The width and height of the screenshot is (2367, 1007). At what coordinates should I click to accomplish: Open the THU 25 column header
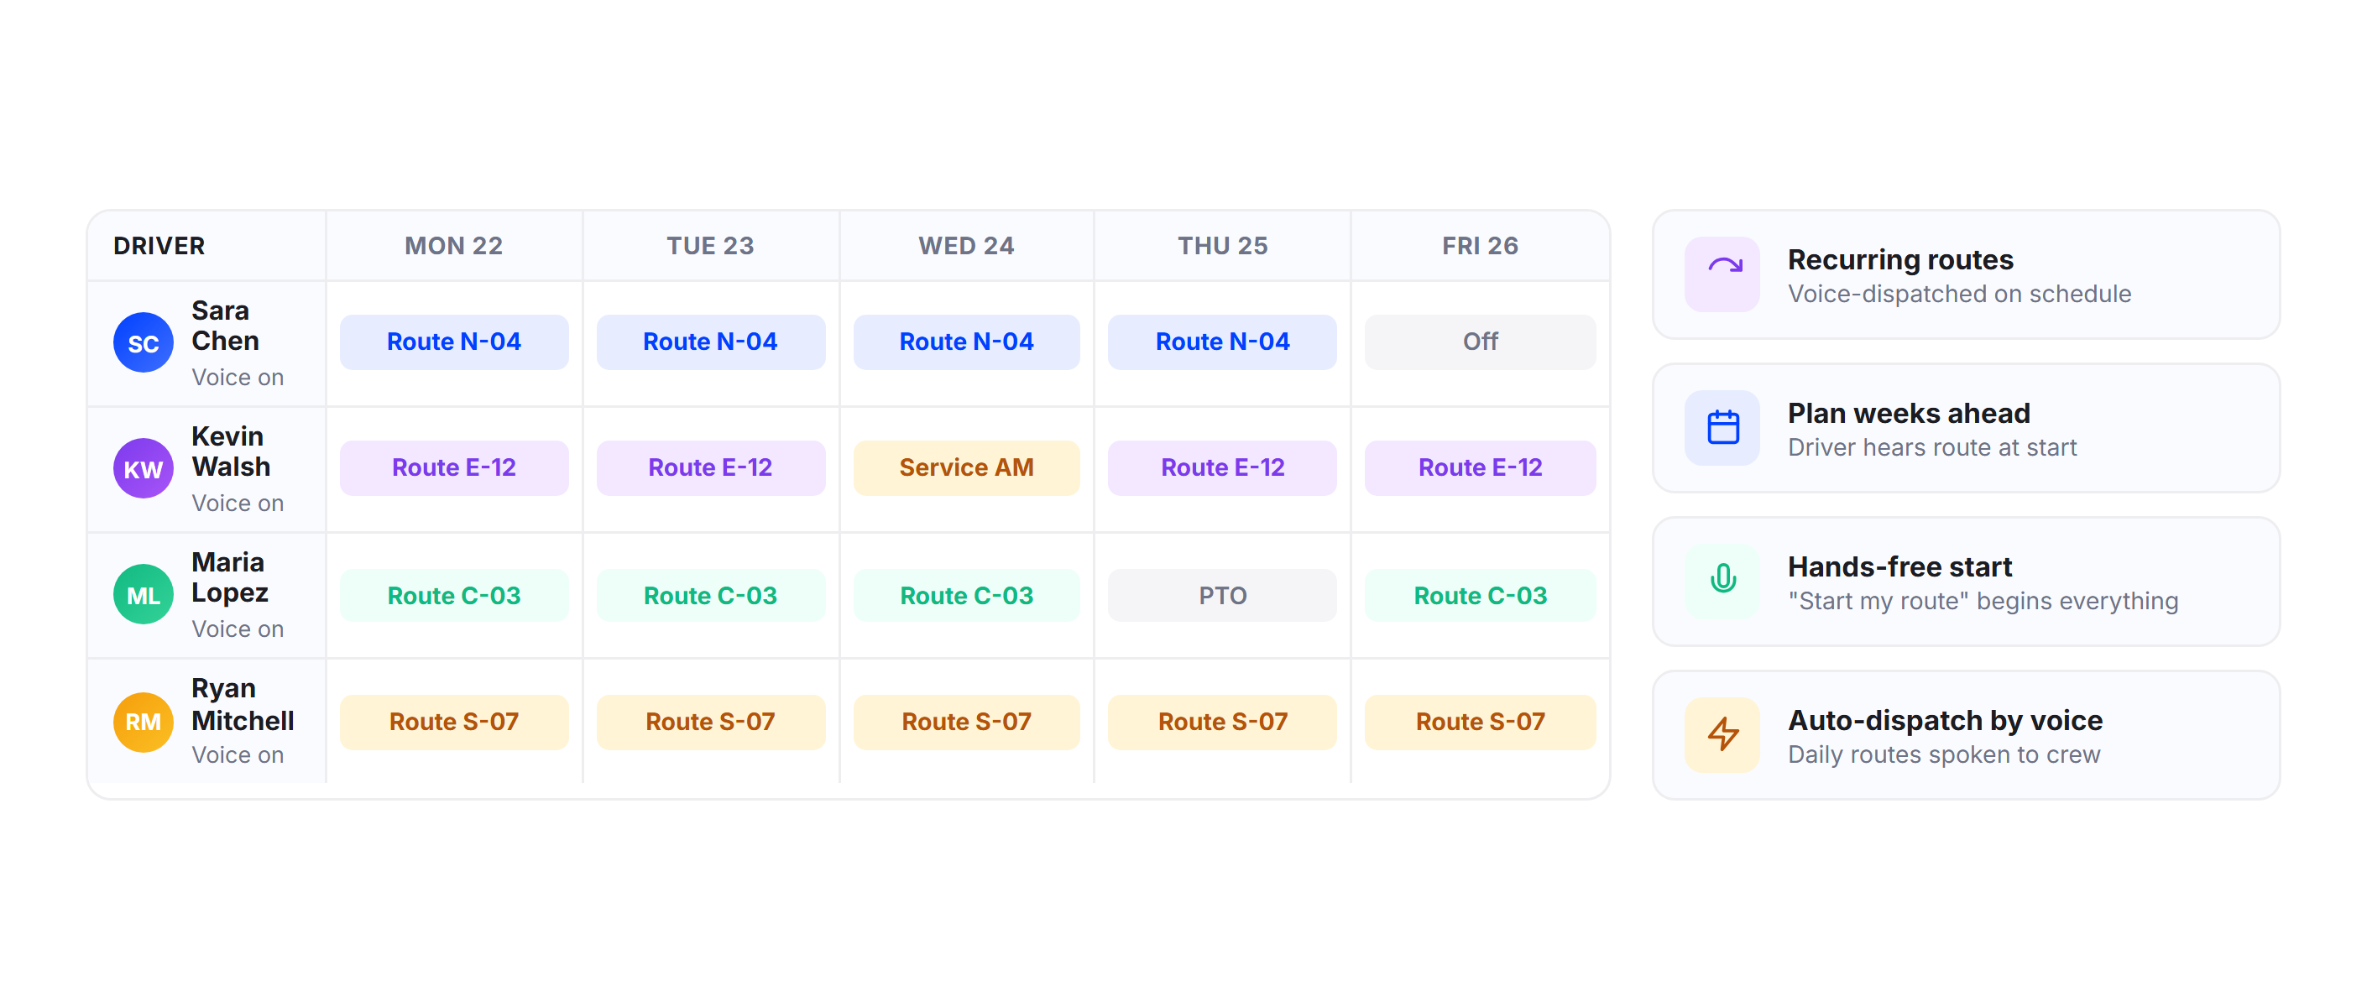[1223, 246]
